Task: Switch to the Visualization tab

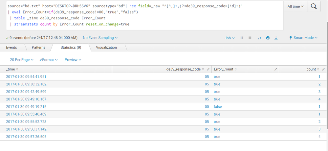Action: tap(106, 48)
